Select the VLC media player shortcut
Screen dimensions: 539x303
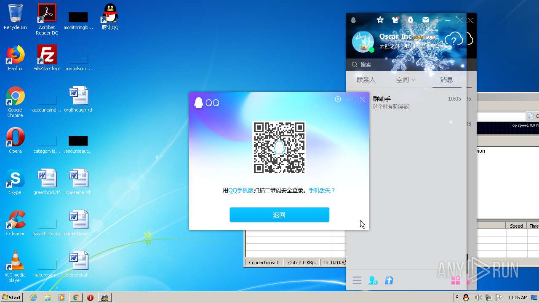coord(15,267)
